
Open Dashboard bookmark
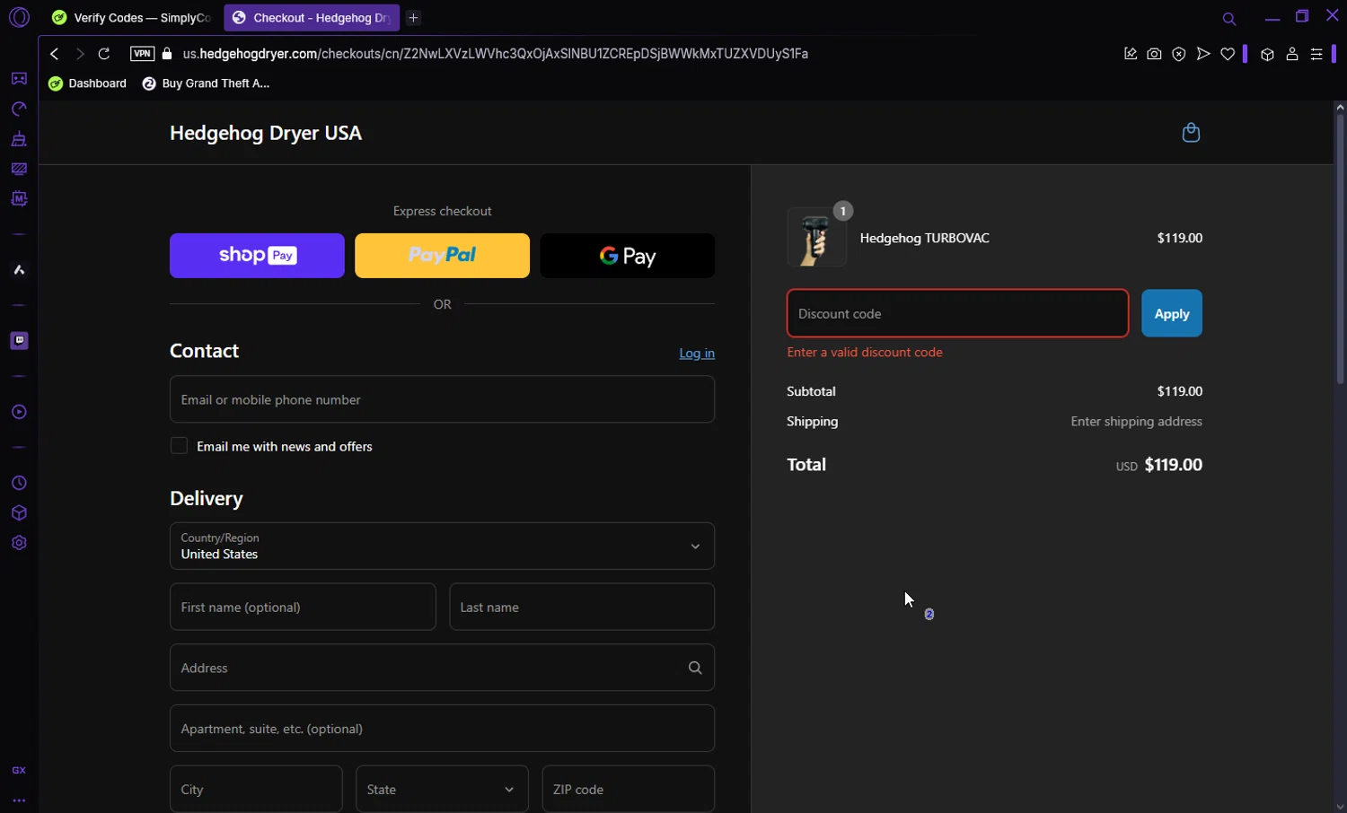click(x=88, y=83)
